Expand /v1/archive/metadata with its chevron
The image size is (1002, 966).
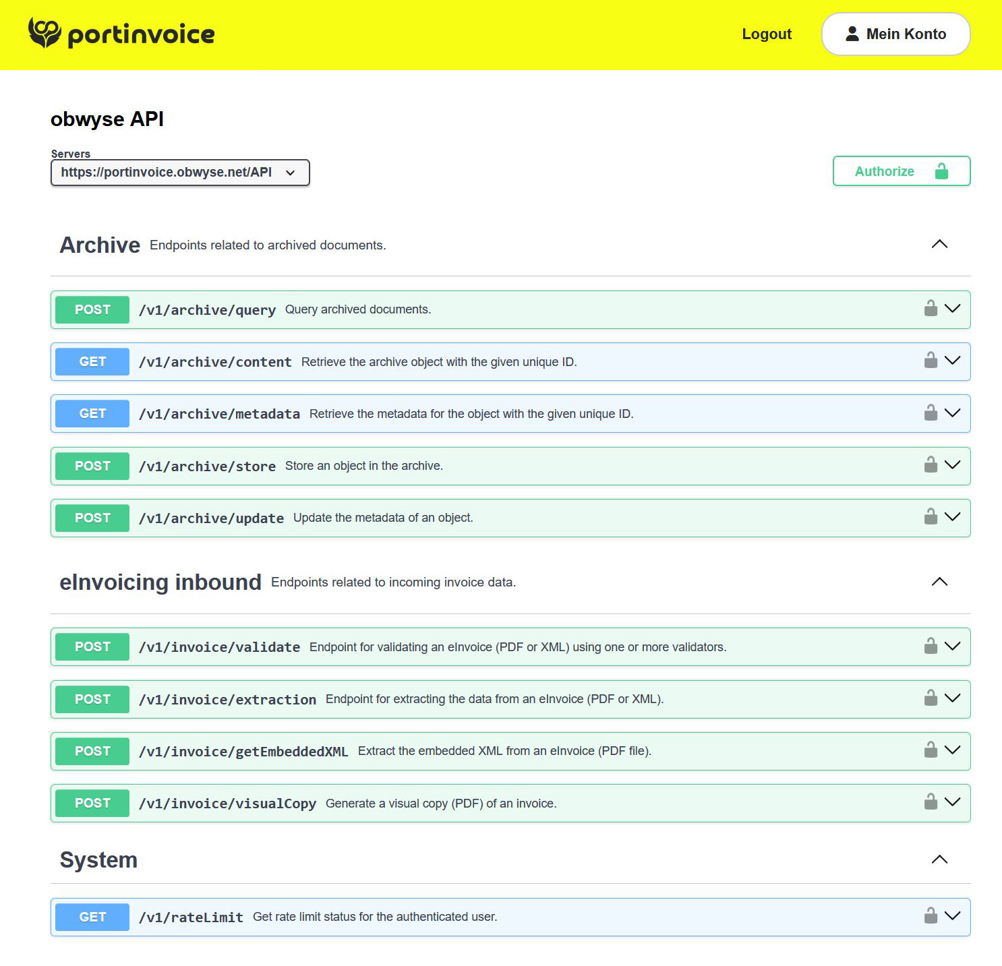pyautogui.click(x=952, y=413)
